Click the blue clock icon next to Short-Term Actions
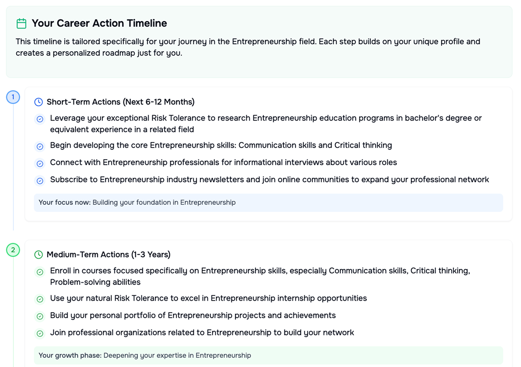521x367 pixels. [38, 102]
